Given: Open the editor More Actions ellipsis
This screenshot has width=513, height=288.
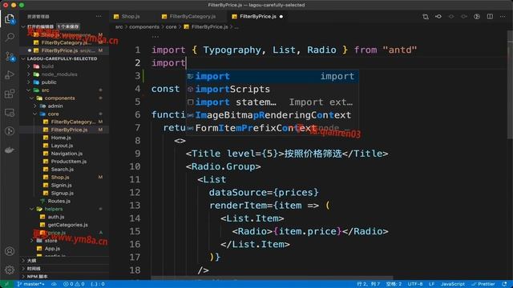Looking at the screenshot, I should coord(503,16).
